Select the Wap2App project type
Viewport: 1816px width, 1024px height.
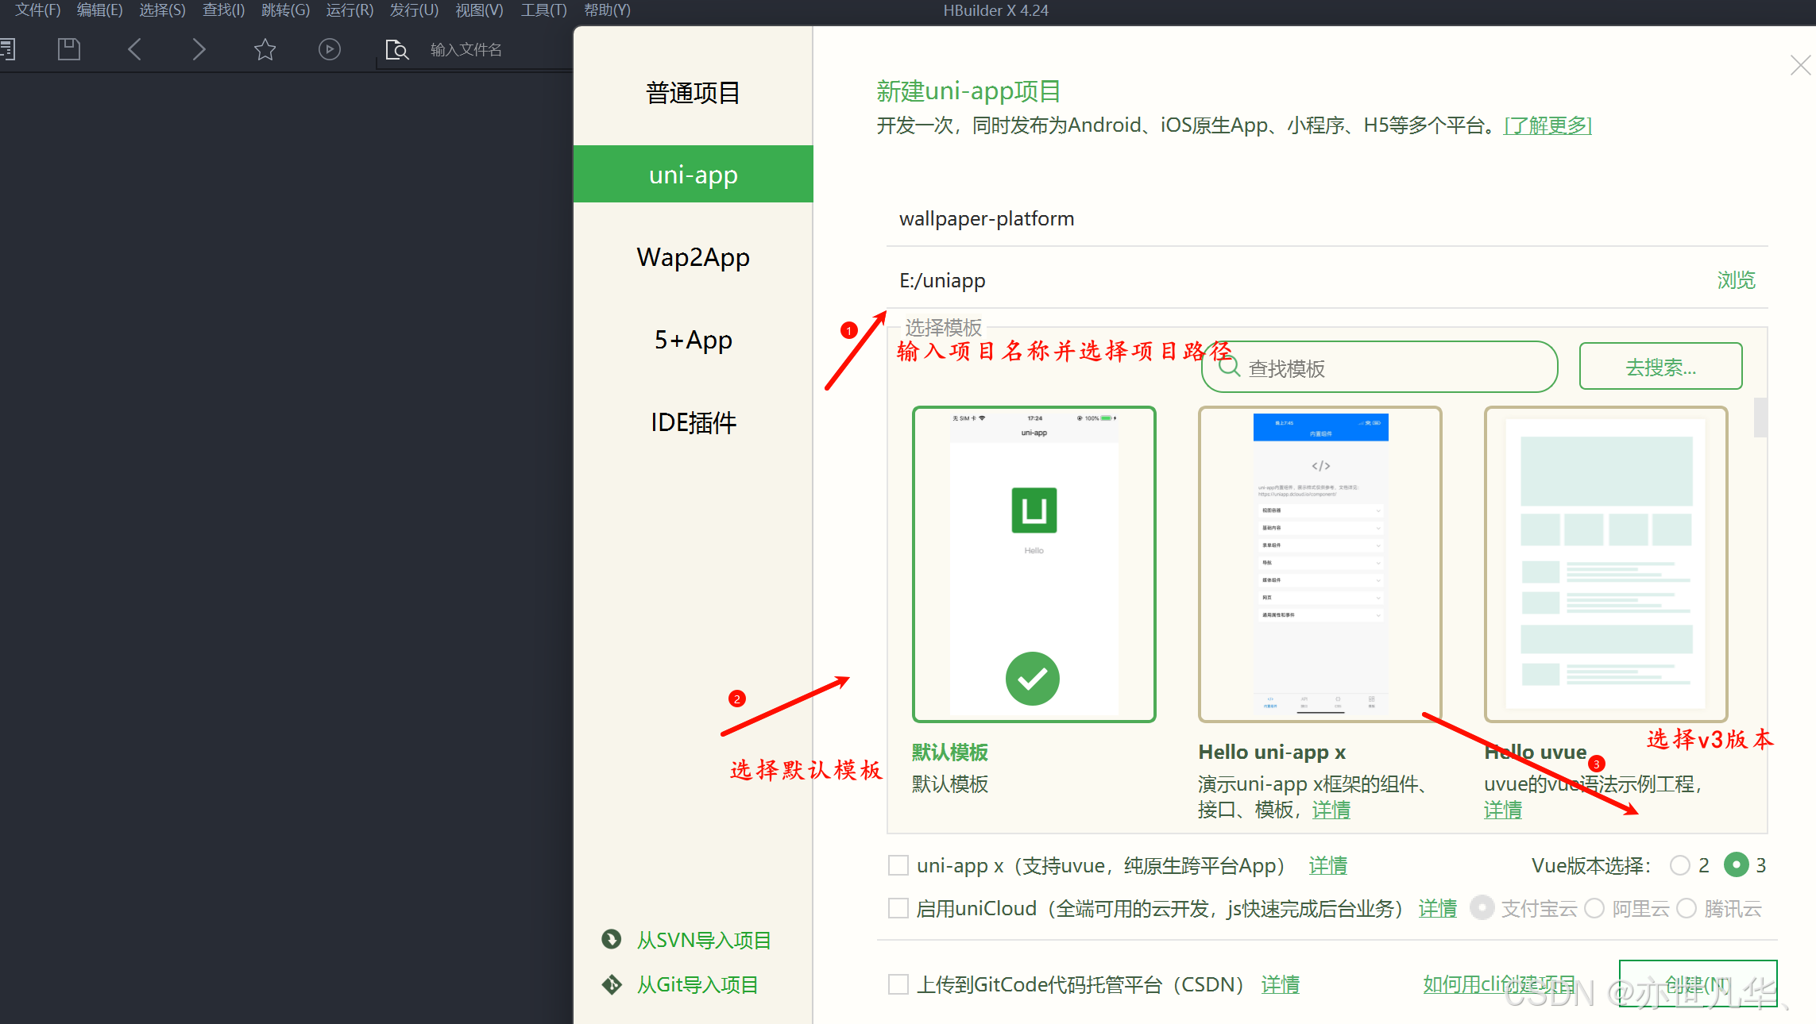tap(694, 257)
